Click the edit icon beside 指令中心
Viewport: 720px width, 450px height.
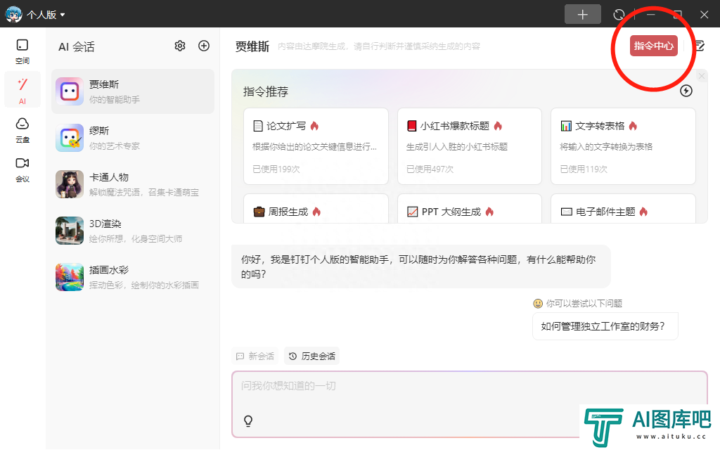[x=699, y=46]
